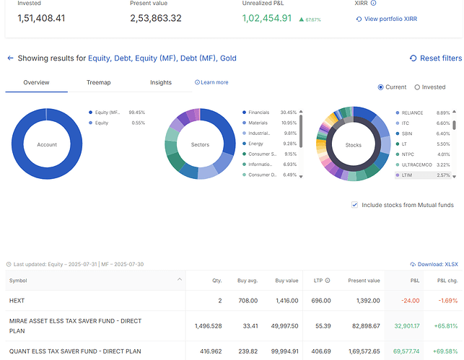This screenshot has height=360, width=464.
Task: Sort by the P&L chg. column header
Action: coord(447,281)
